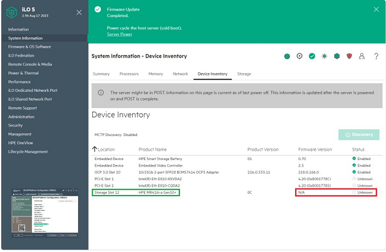Click firmware version 218.0.166.0
The height and width of the screenshot is (252, 386).
pyautogui.click(x=309, y=172)
